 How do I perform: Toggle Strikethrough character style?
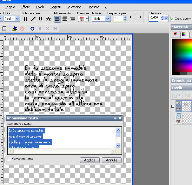48,19
